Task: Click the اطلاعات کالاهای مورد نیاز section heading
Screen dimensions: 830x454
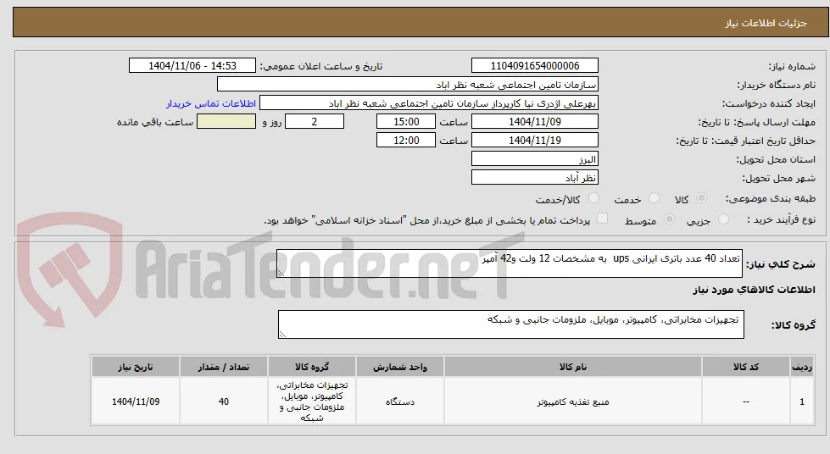Action: click(753, 290)
